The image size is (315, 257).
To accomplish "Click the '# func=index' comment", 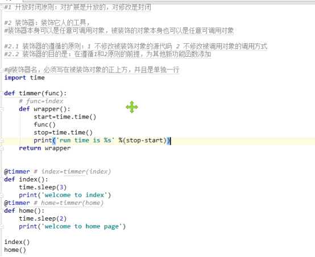I will 41,101.
